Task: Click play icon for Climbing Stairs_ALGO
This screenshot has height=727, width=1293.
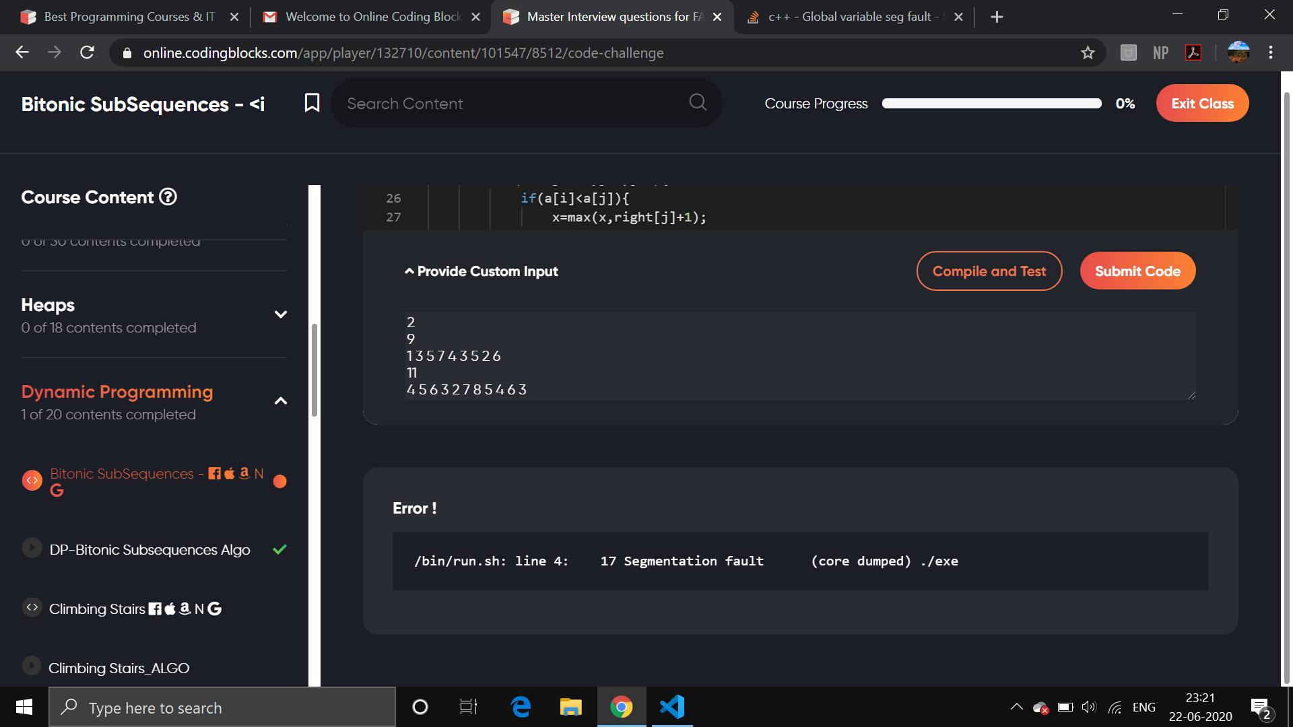Action: coord(32,666)
